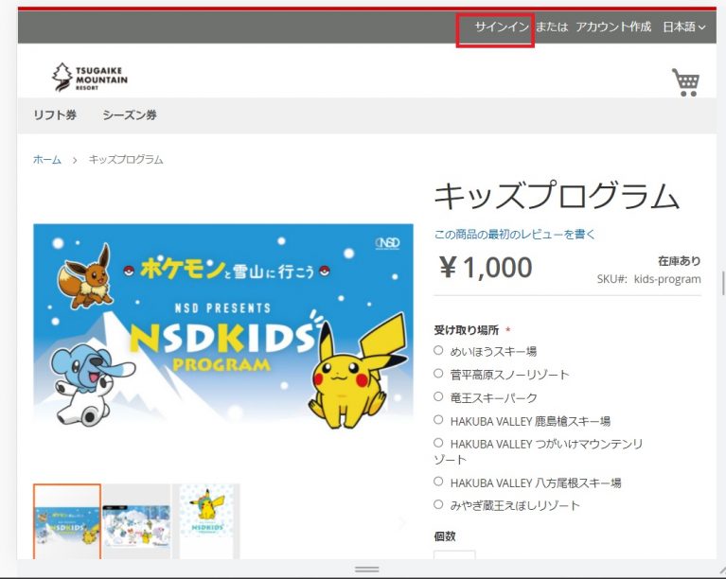The width and height of the screenshot is (726, 579).
Task: Click the サインイン link
Action: (502, 26)
